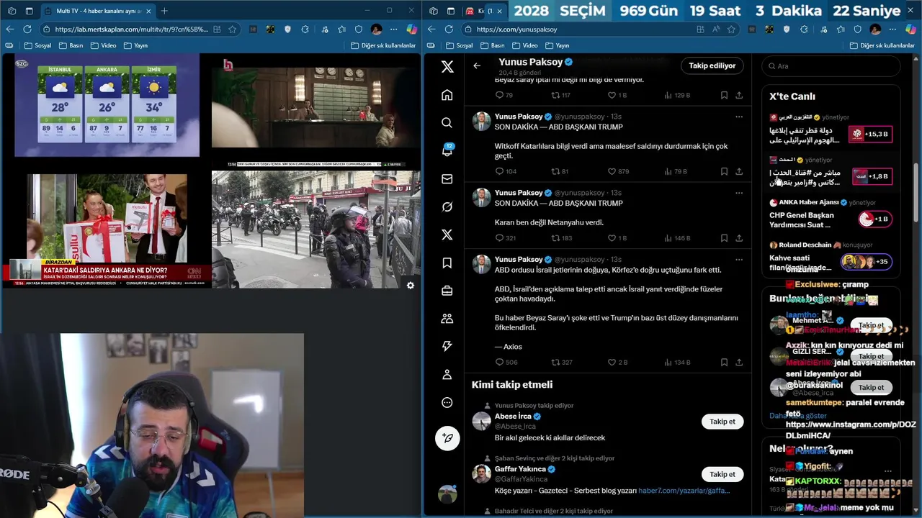Open more options on Netanyahu tweet

click(x=739, y=193)
